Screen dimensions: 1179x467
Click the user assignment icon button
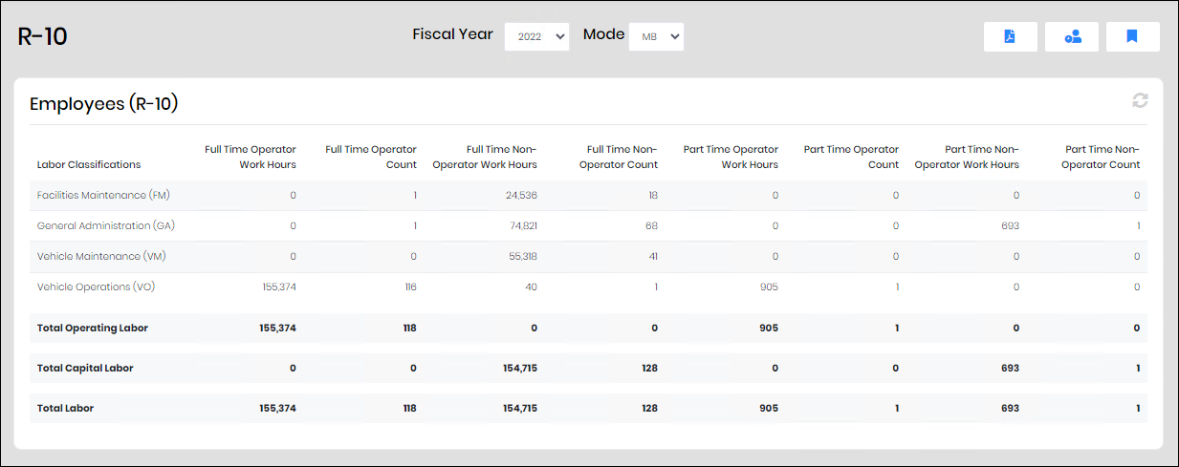(1072, 36)
